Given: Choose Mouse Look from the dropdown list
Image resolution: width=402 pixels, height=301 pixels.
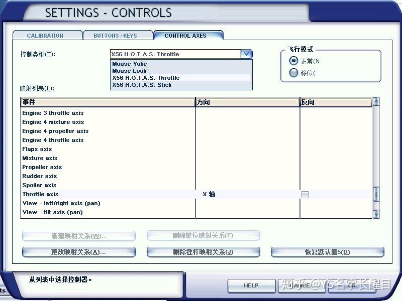Looking at the screenshot, I should [181, 71].
